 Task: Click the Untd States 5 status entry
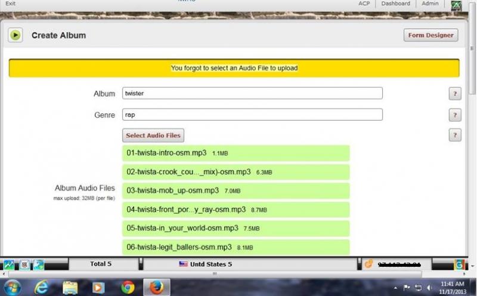(205, 264)
